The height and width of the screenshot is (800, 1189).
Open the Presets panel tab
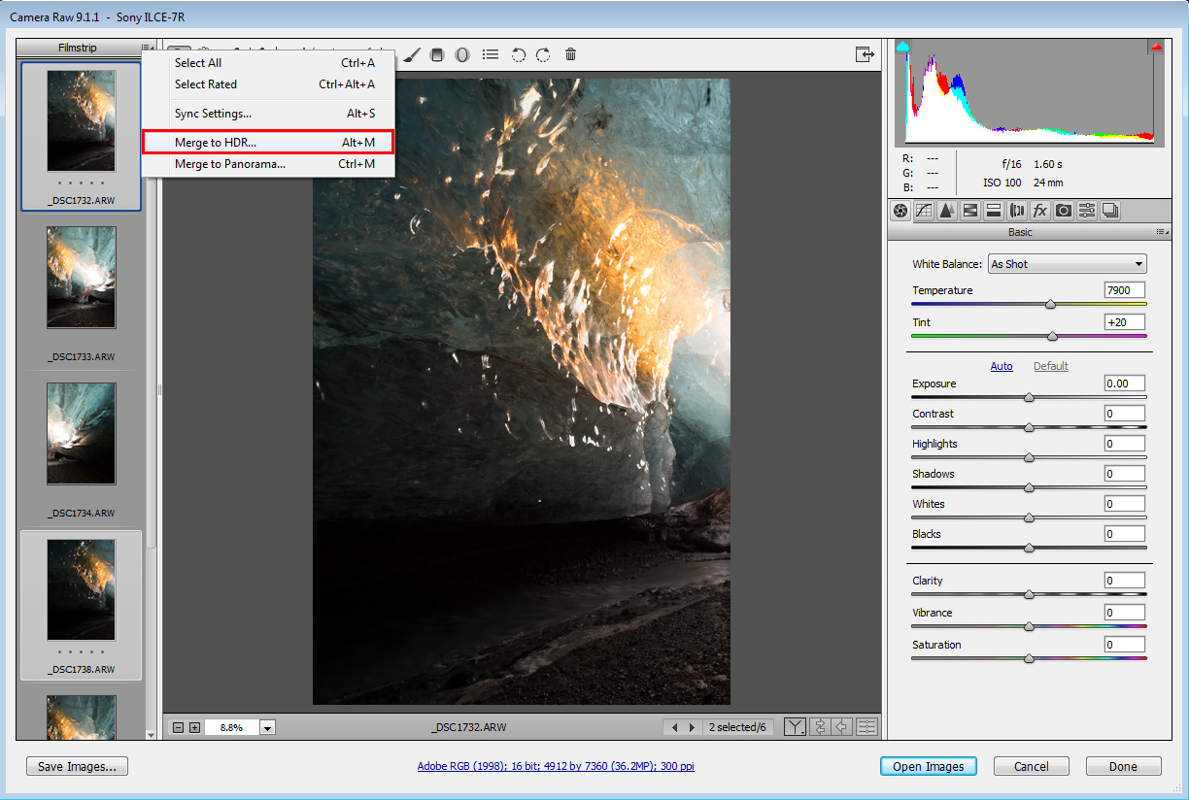(x=1087, y=210)
